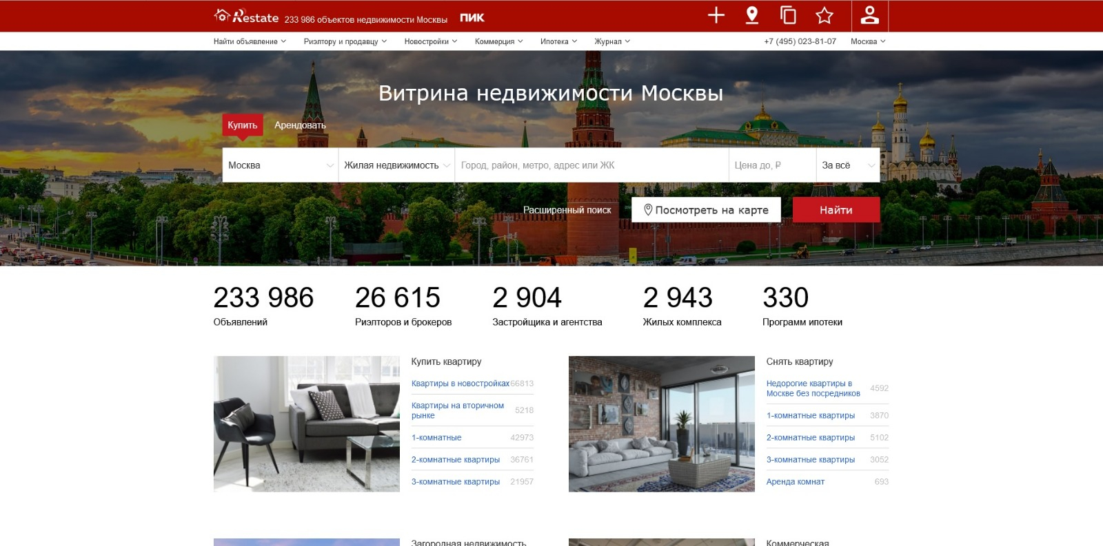The image size is (1103, 546).
Task: Expand the 'Найти объявление' menu
Action: pyautogui.click(x=250, y=41)
